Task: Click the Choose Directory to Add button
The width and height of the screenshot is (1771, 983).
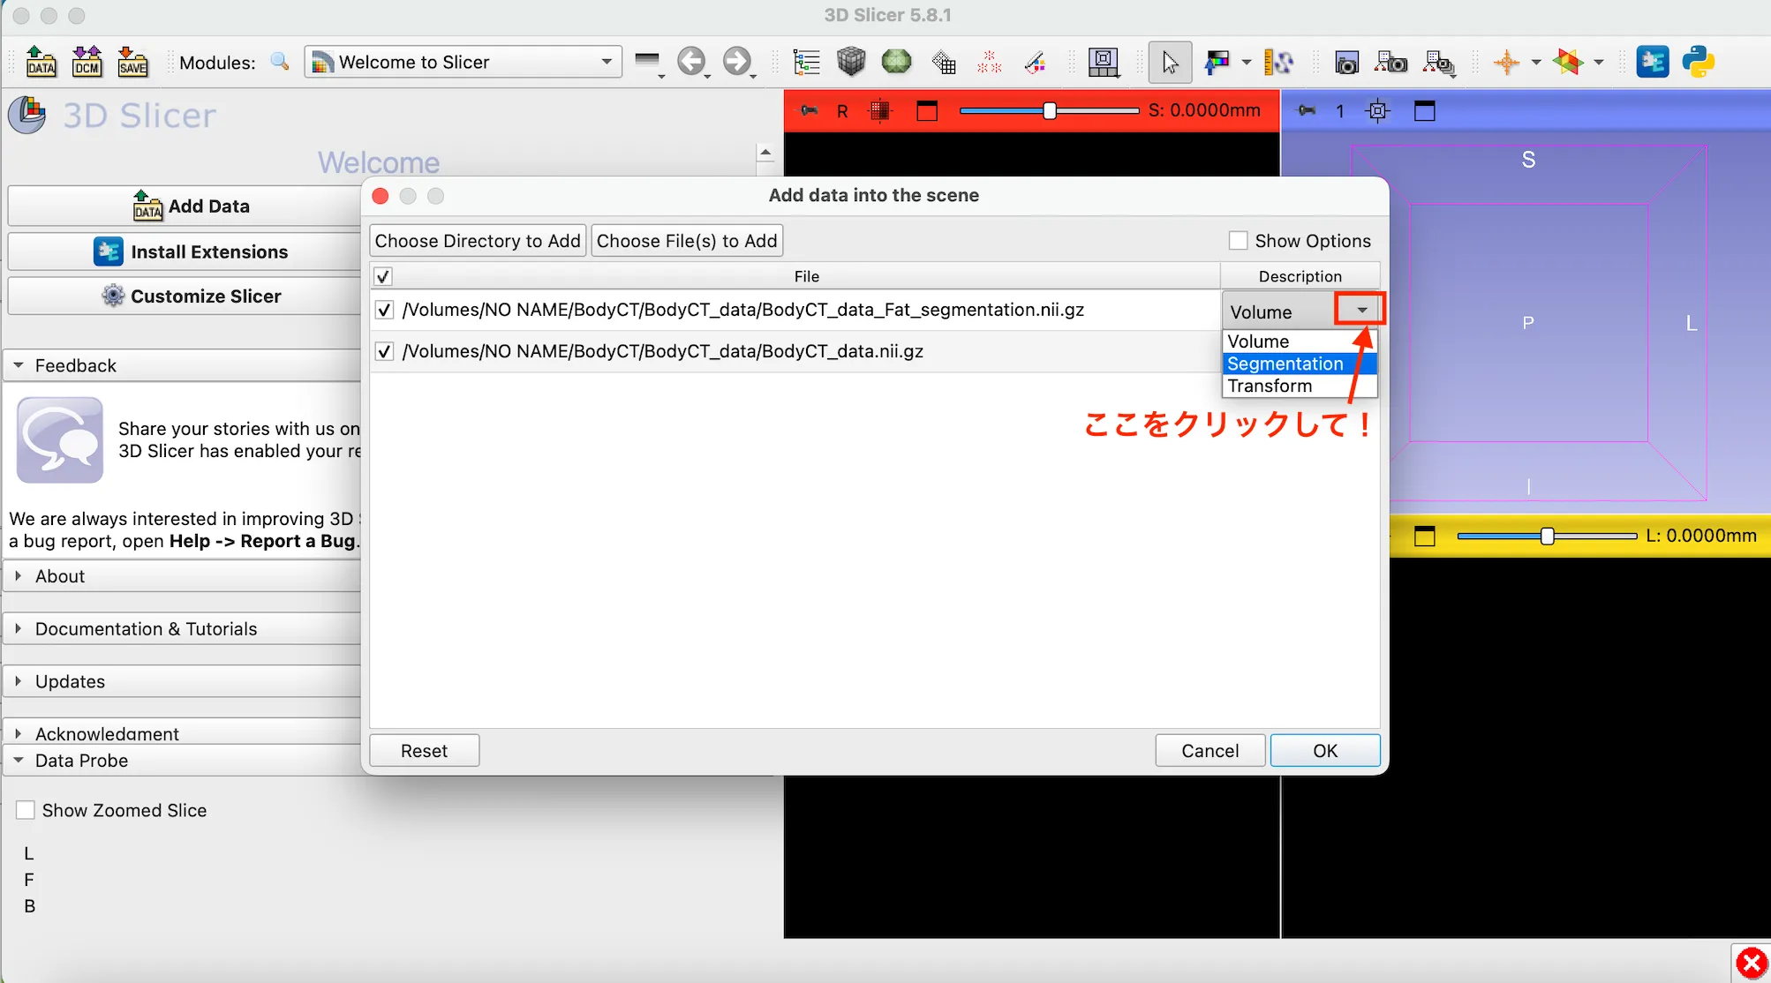Action: [477, 240]
